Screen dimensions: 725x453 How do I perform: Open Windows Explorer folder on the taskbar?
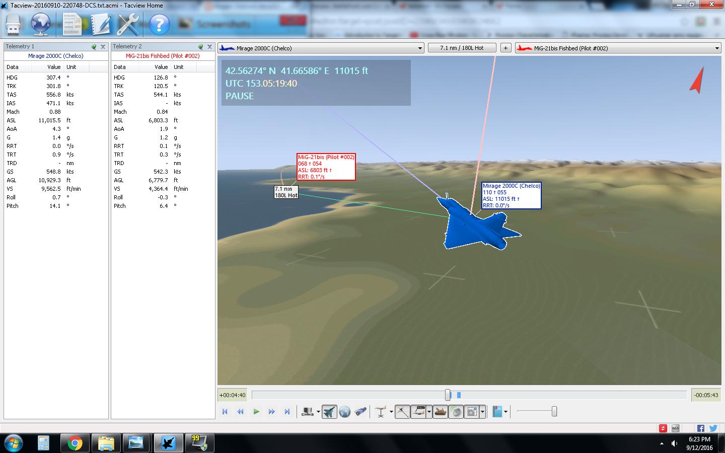106,443
